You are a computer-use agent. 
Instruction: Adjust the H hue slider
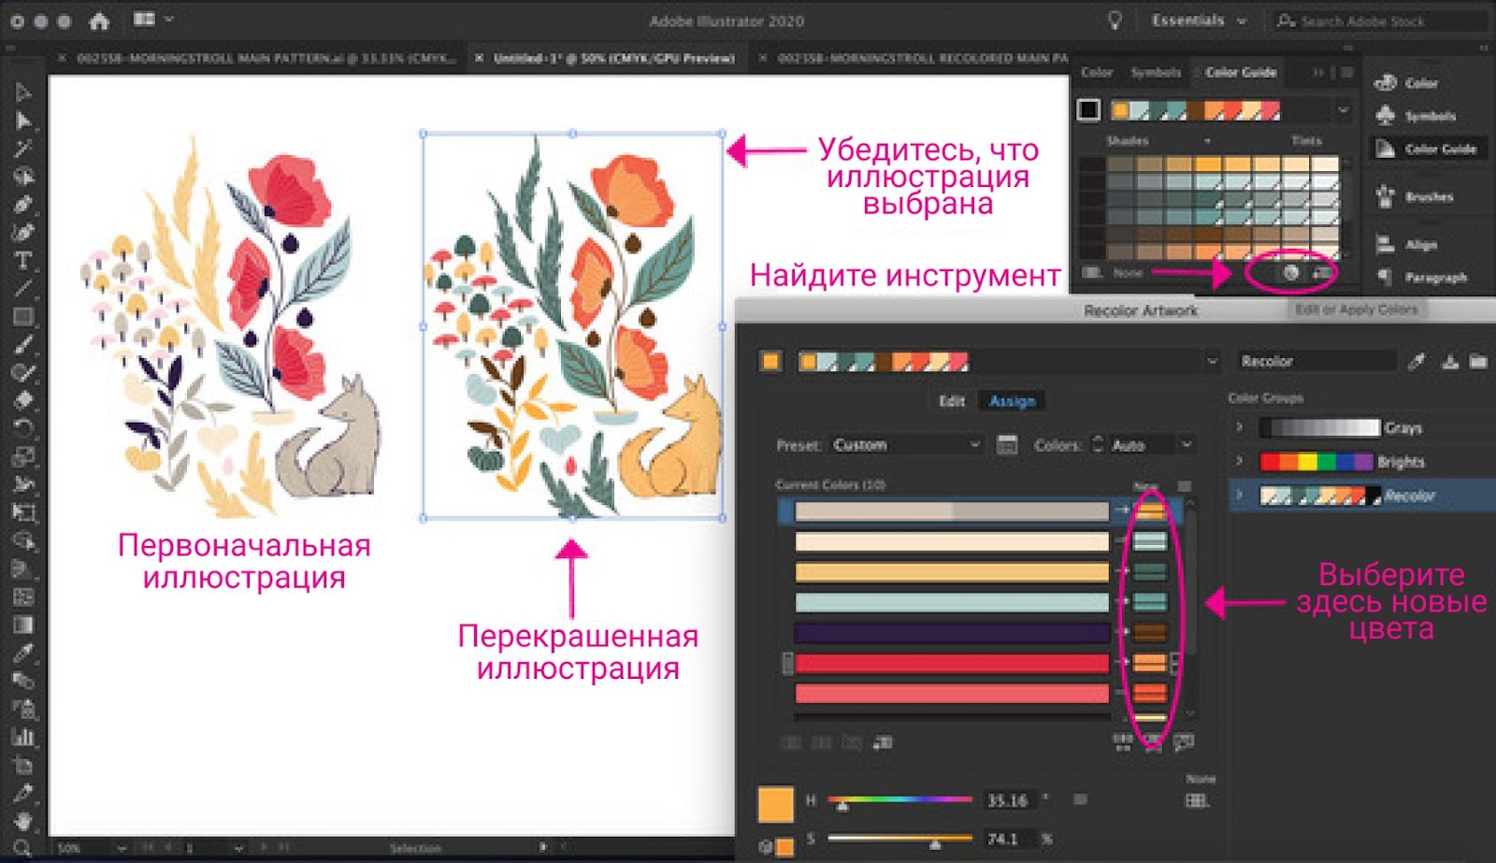point(899,800)
